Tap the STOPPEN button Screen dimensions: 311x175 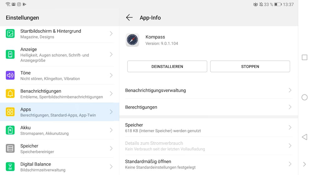250,66
